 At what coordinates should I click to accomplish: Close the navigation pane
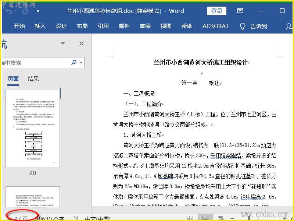82,43
